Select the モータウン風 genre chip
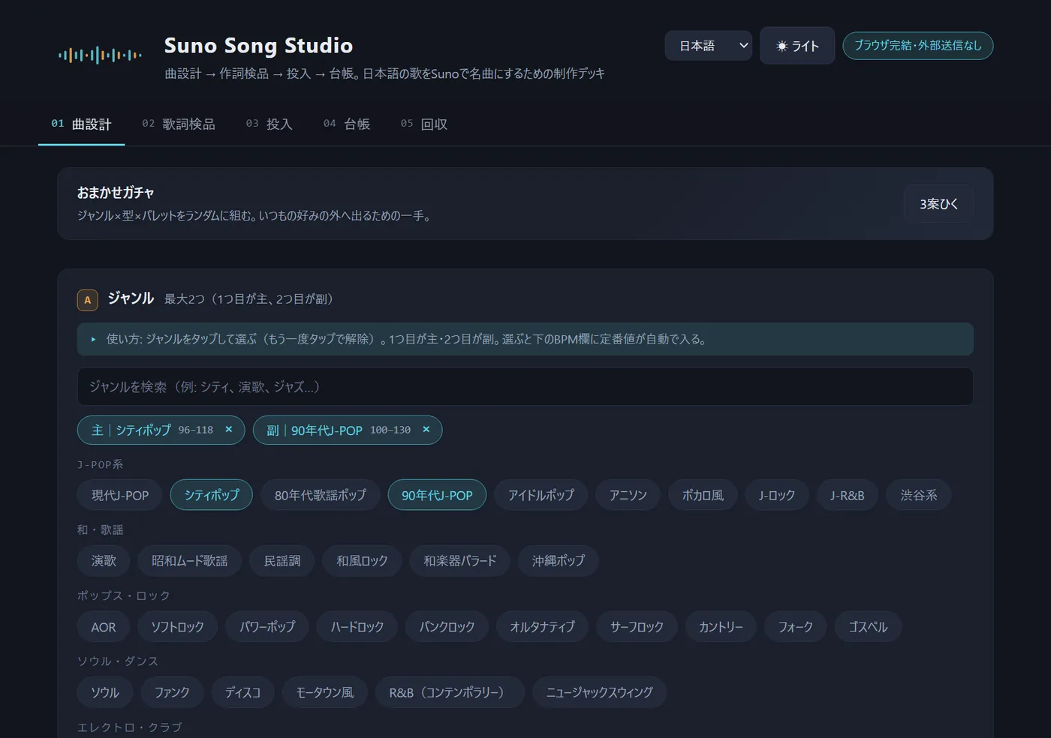 tap(324, 692)
